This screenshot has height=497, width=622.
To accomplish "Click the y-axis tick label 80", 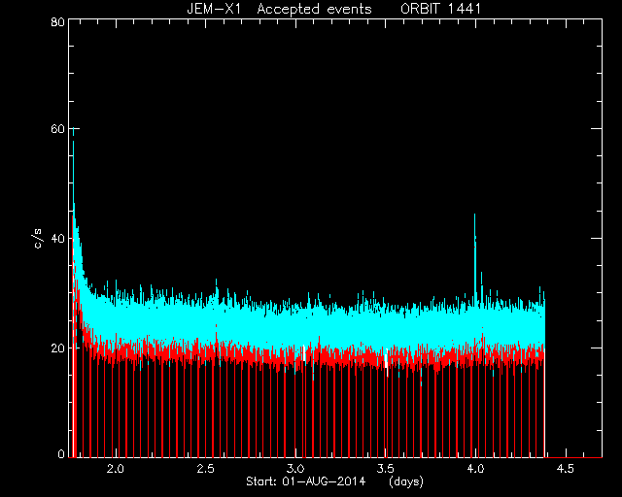I will click(x=57, y=21).
